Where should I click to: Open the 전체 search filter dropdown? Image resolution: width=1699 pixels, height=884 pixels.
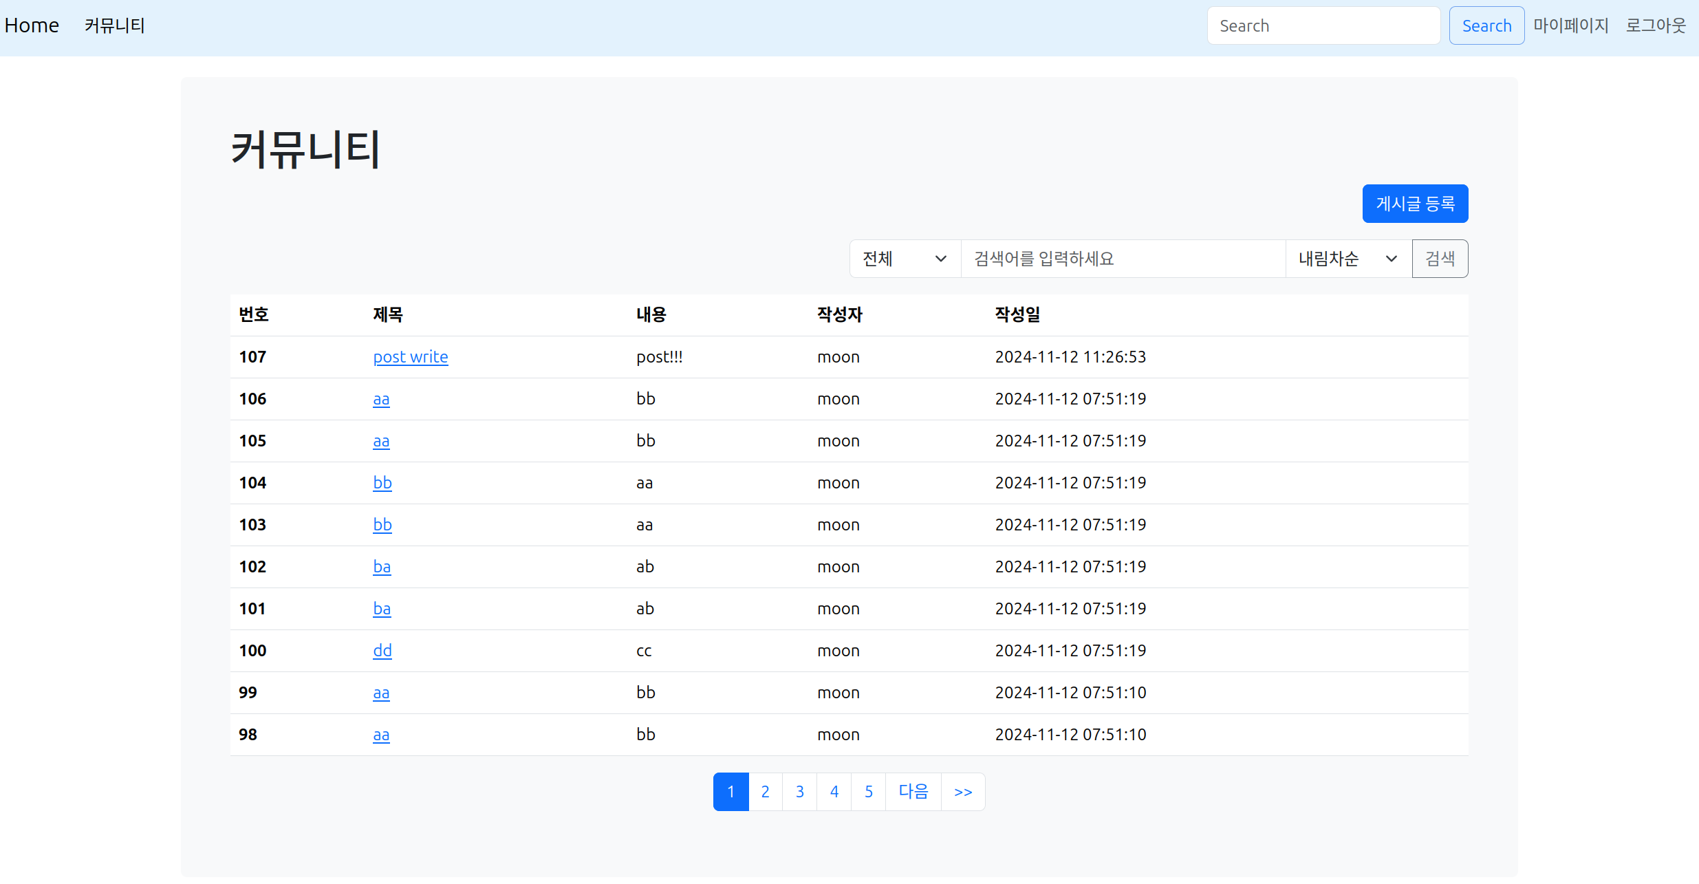tap(905, 258)
